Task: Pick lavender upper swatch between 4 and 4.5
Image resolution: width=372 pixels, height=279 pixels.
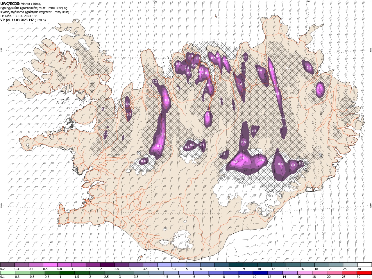Action: click(164, 265)
